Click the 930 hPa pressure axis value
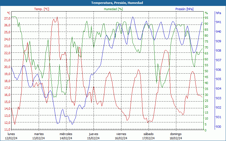This screenshot has width=226, height=141. [218, 127]
